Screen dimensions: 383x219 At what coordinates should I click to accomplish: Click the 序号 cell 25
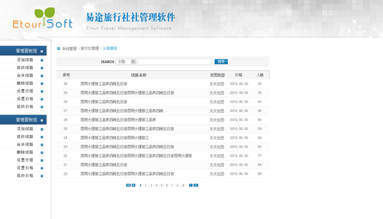65,129
